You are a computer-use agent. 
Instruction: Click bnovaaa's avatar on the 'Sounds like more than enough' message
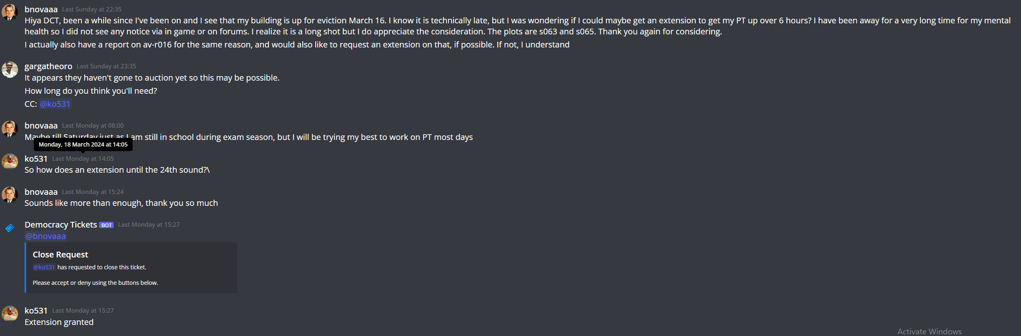pos(9,195)
